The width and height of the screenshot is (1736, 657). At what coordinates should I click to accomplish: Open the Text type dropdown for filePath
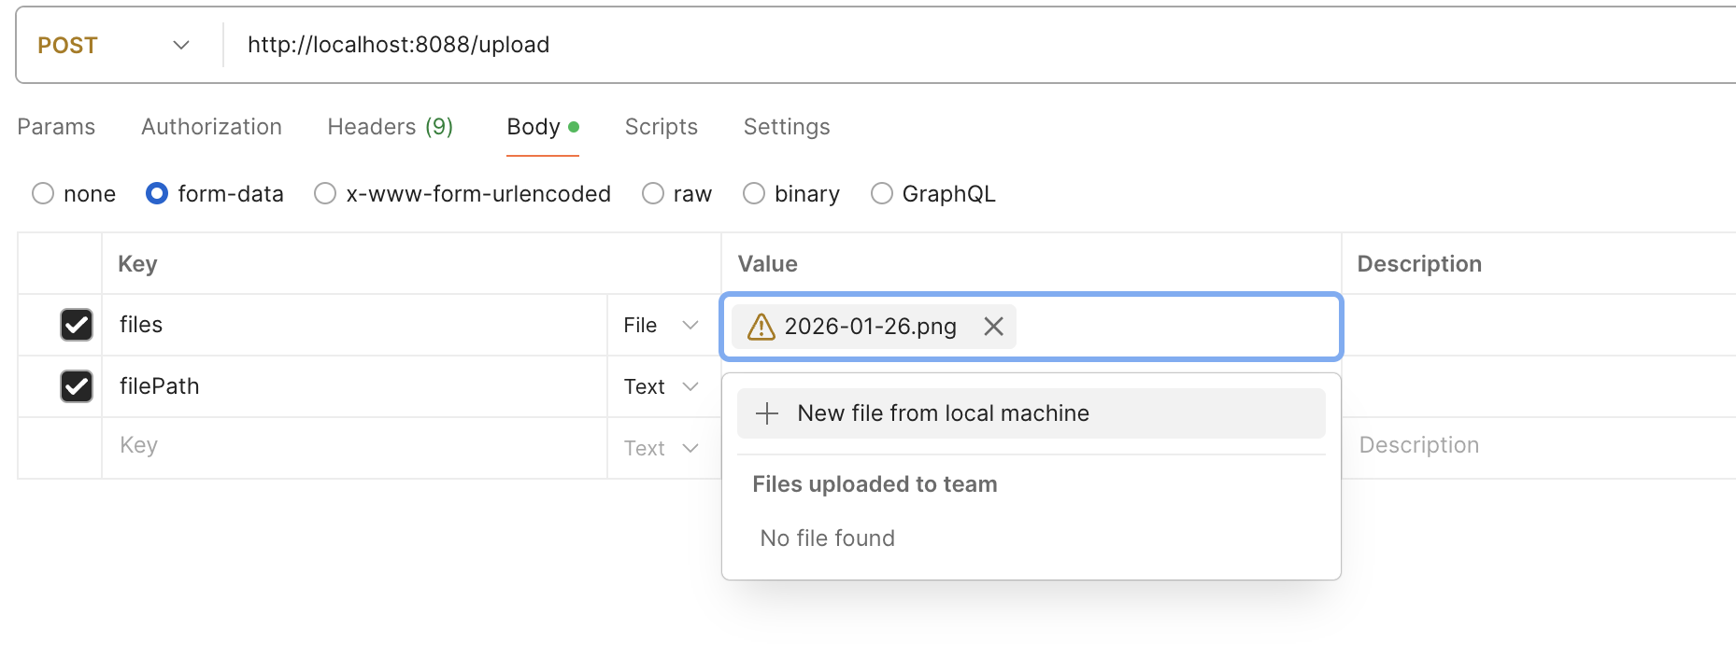[x=662, y=386]
